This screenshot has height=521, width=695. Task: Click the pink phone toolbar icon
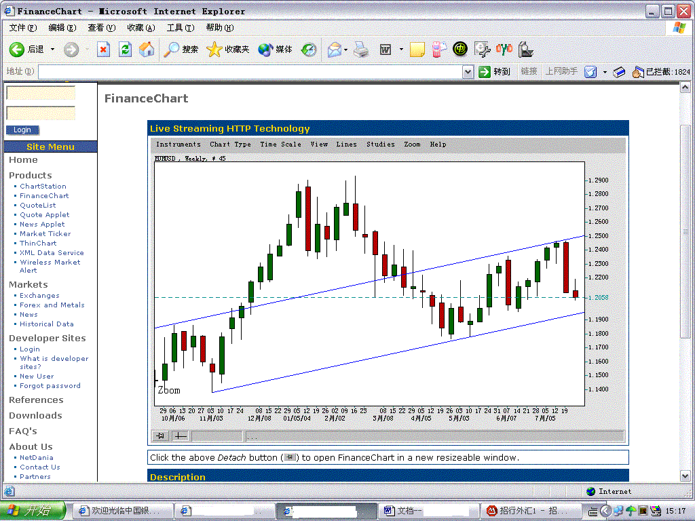439,49
